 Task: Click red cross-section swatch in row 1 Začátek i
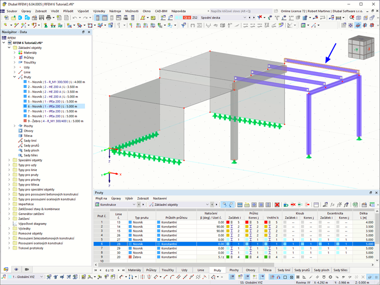228,222
